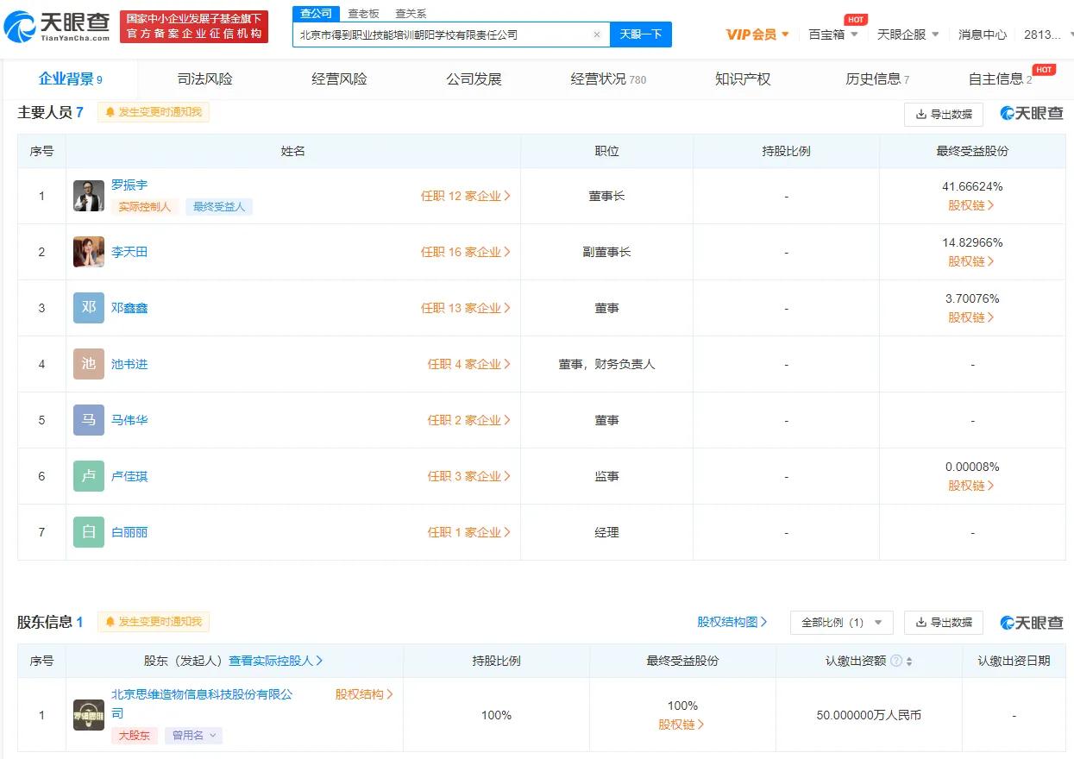Click 发生变更时通知我 bell in 股东信息 section
The height and width of the screenshot is (759, 1074).
pyautogui.click(x=154, y=622)
